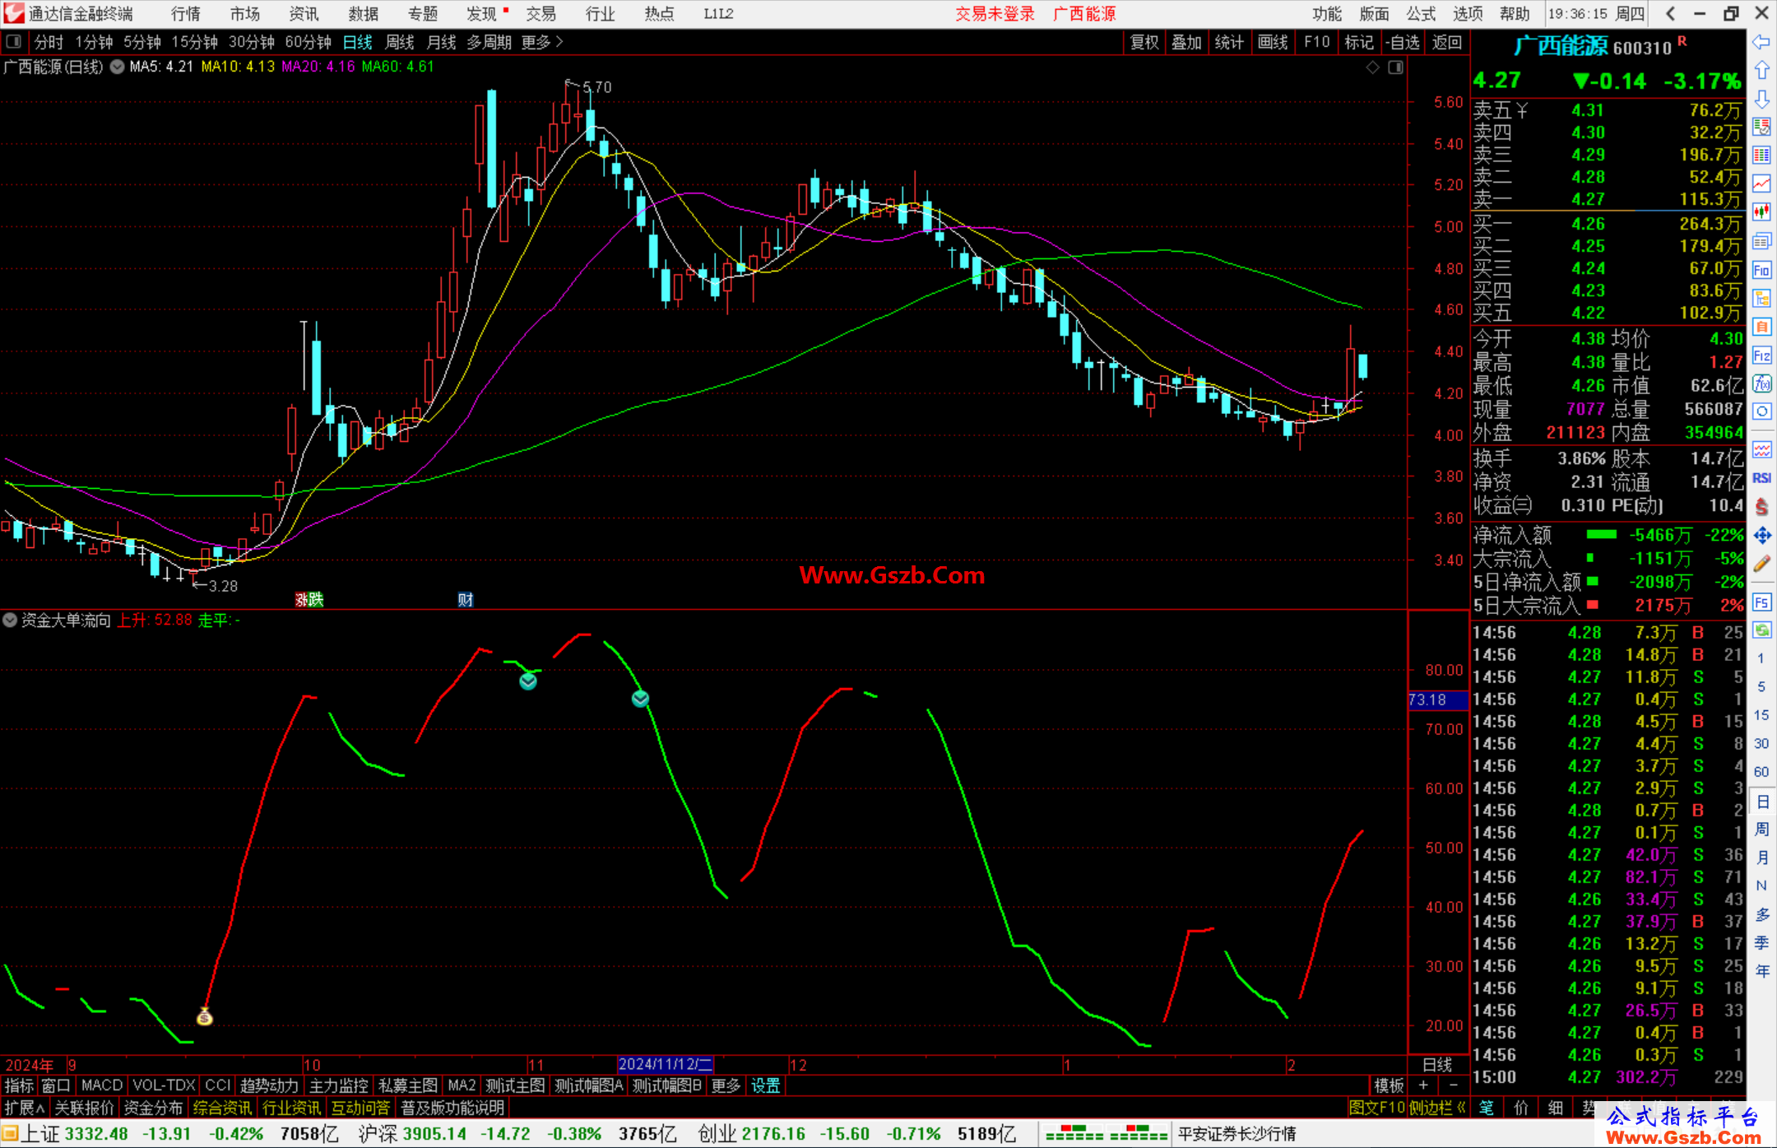Click the nav back arrow in title bar
The width and height of the screenshot is (1777, 1148).
coord(1670,13)
